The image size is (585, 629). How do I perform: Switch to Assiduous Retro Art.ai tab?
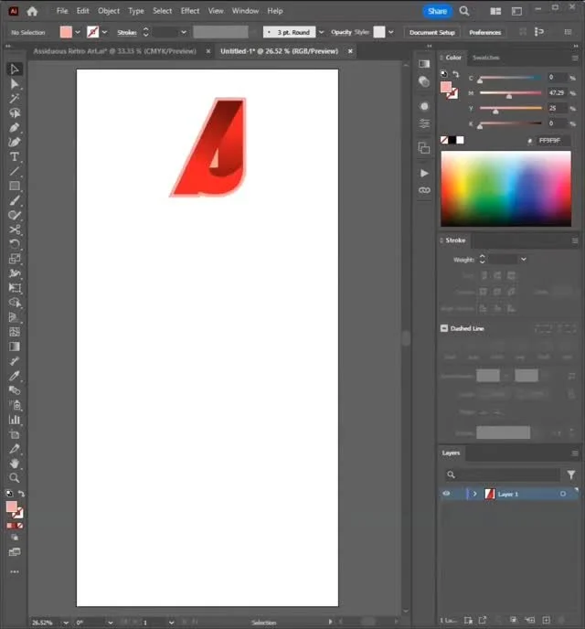[x=115, y=51]
